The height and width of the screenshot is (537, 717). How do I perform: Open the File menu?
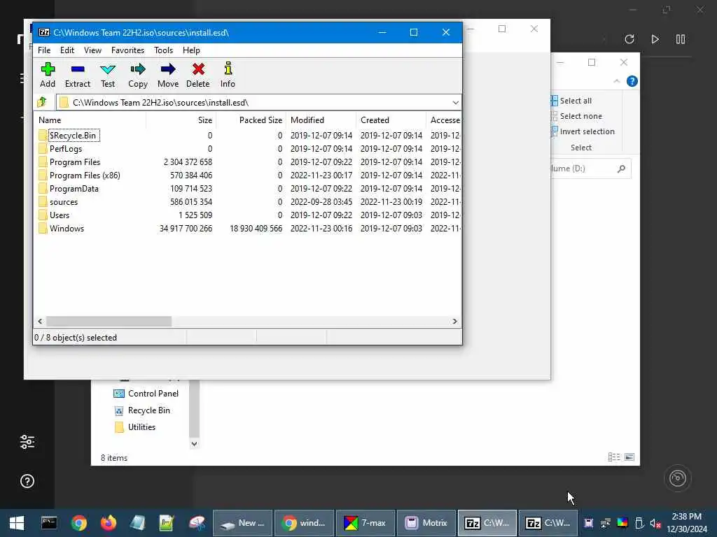coord(44,50)
